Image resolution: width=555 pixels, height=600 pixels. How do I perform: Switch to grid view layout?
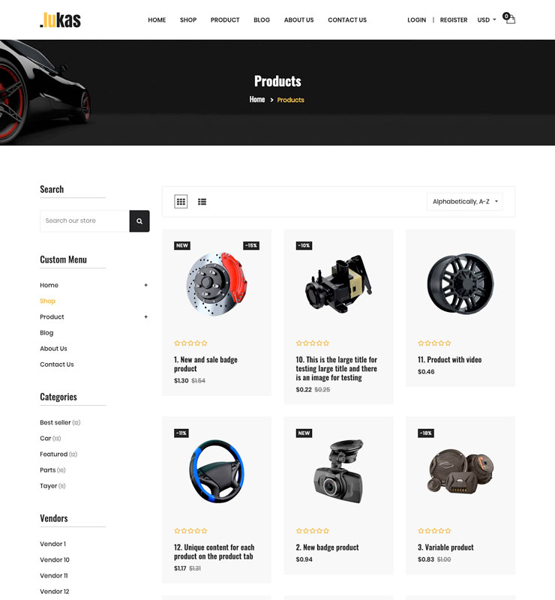click(181, 201)
